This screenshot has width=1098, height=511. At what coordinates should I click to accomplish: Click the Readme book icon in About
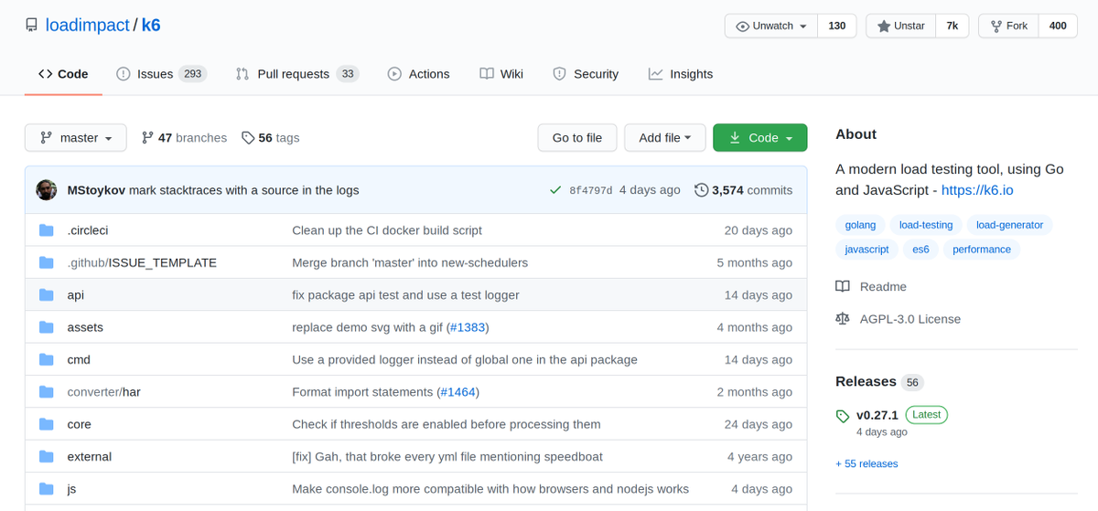pyautogui.click(x=843, y=286)
